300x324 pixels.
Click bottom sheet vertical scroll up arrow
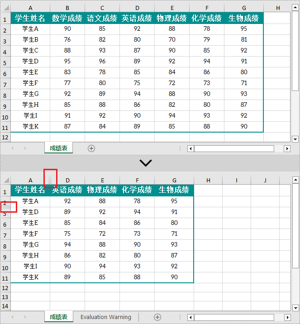coord(295,180)
